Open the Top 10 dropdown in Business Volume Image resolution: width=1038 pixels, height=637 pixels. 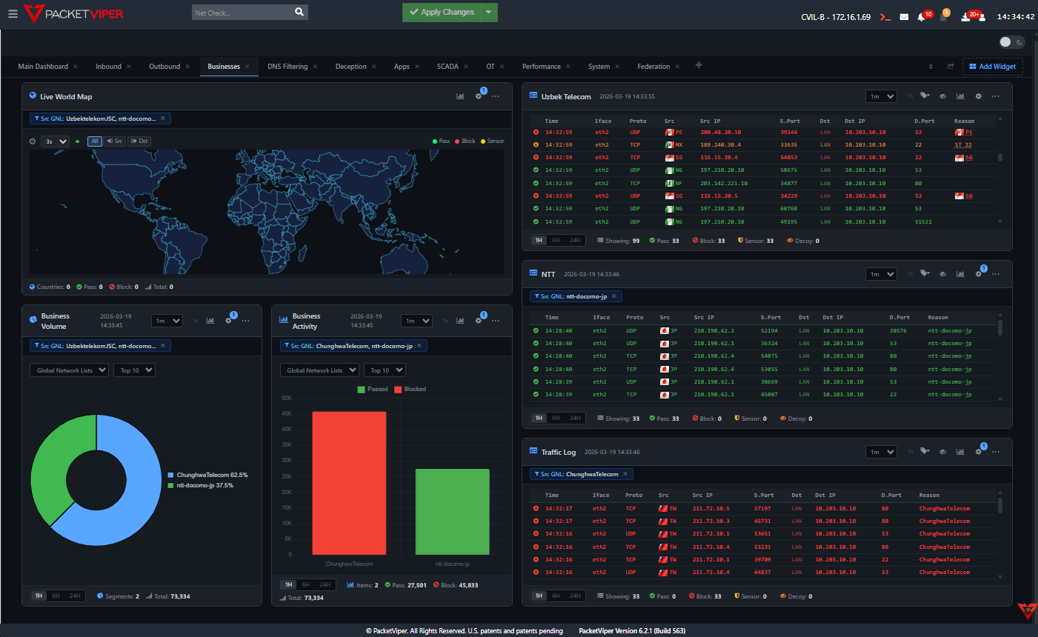[134, 370]
